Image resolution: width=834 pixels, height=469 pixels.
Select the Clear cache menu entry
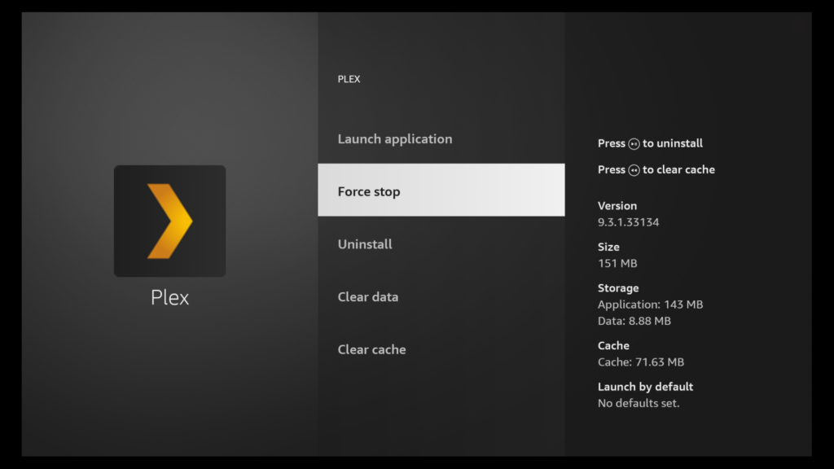(x=371, y=349)
